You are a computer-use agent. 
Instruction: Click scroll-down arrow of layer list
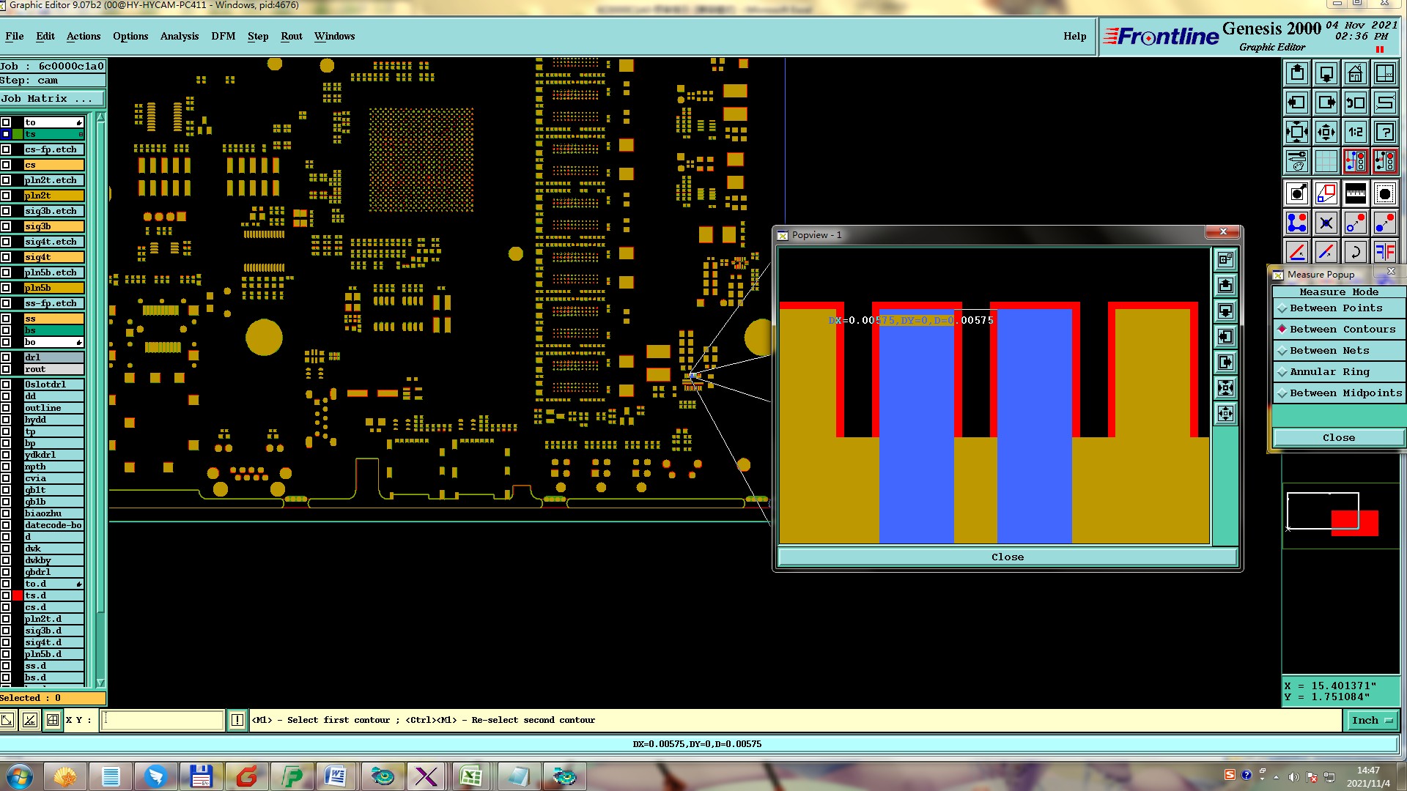(x=100, y=683)
